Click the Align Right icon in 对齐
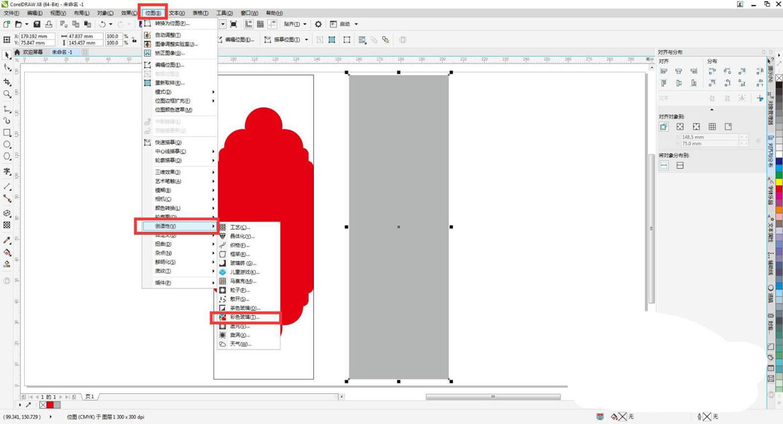This screenshot has height=424, width=783. [695, 71]
